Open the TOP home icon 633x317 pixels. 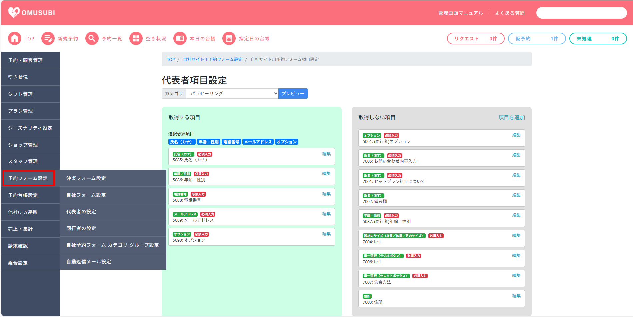[14, 39]
